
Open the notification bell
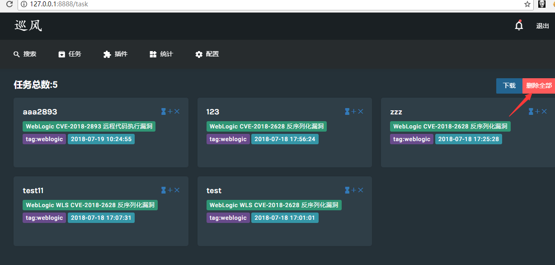click(x=519, y=26)
